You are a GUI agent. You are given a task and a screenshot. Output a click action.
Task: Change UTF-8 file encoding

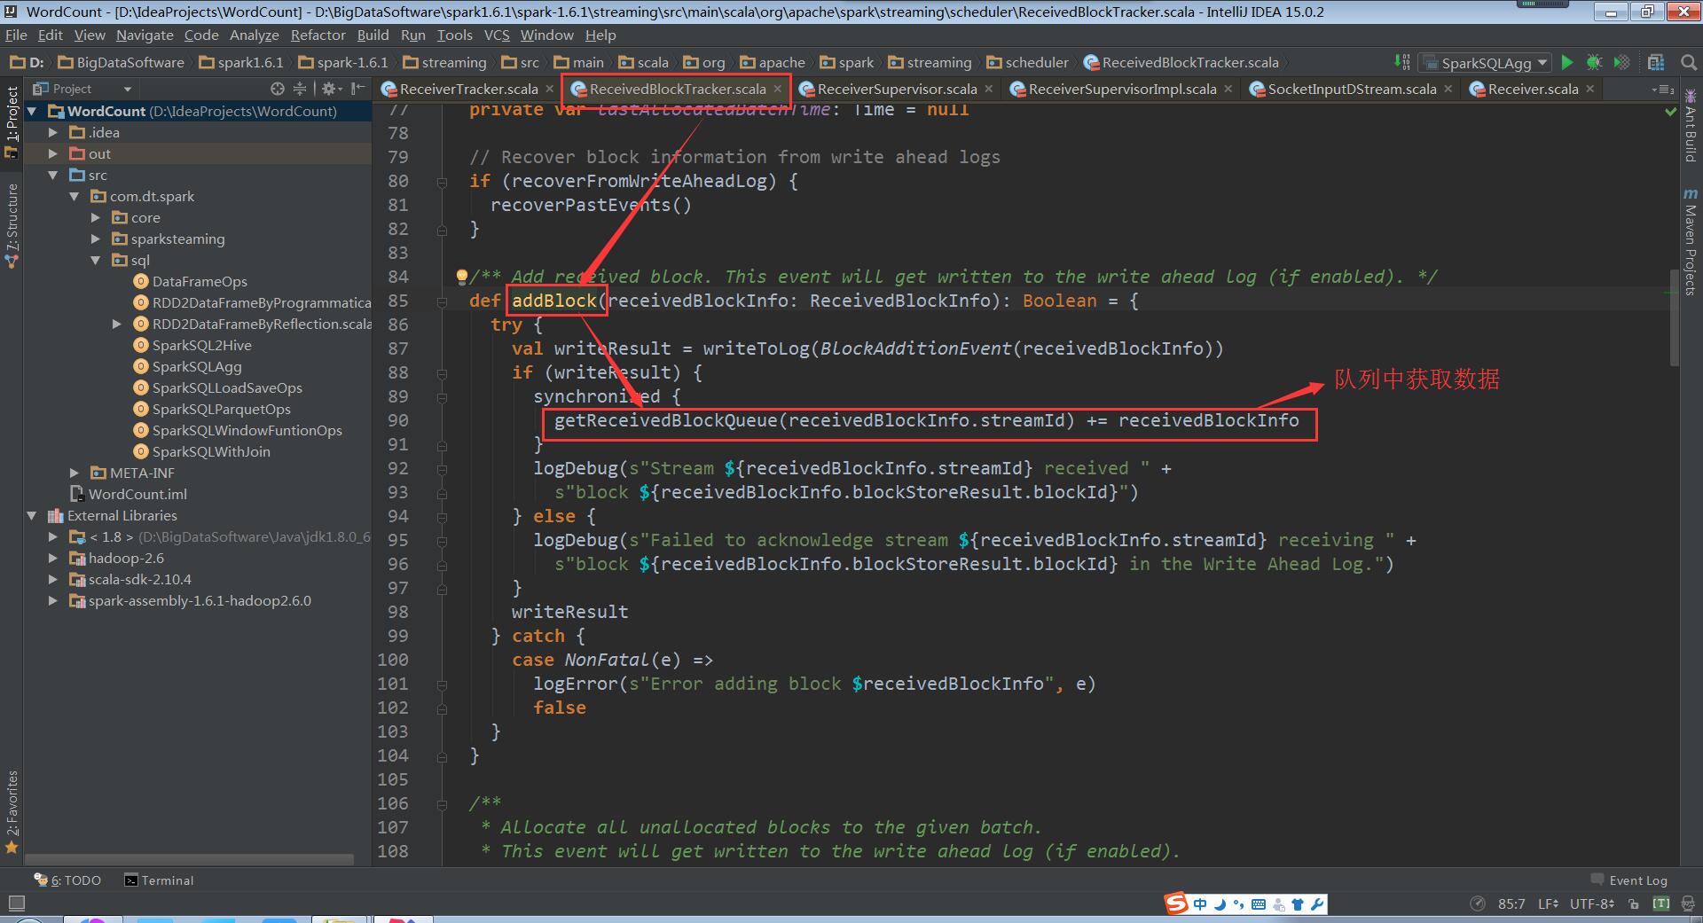1592,903
